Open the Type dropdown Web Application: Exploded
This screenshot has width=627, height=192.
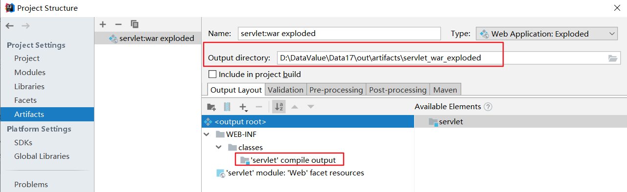tap(547, 34)
